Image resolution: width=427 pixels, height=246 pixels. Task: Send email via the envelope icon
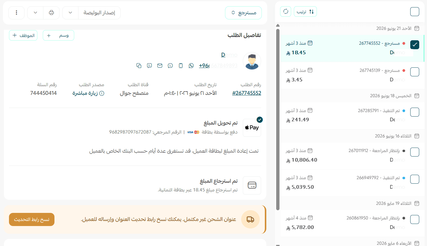[160, 66]
